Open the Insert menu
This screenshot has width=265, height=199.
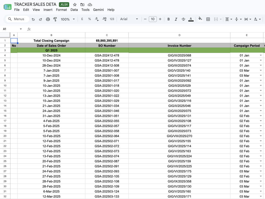point(48,10)
